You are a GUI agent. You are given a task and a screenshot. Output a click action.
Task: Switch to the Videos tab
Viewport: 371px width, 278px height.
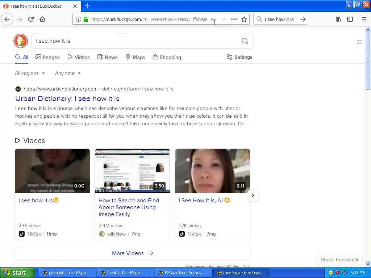pyautogui.click(x=79, y=57)
